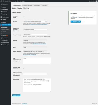98x105 pixels.
Task: Collapse the menu via Згорнути меню icon
Action: [1, 45]
